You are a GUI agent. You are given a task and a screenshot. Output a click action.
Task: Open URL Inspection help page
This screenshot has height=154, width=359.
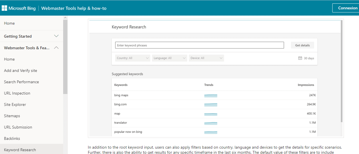17,93
